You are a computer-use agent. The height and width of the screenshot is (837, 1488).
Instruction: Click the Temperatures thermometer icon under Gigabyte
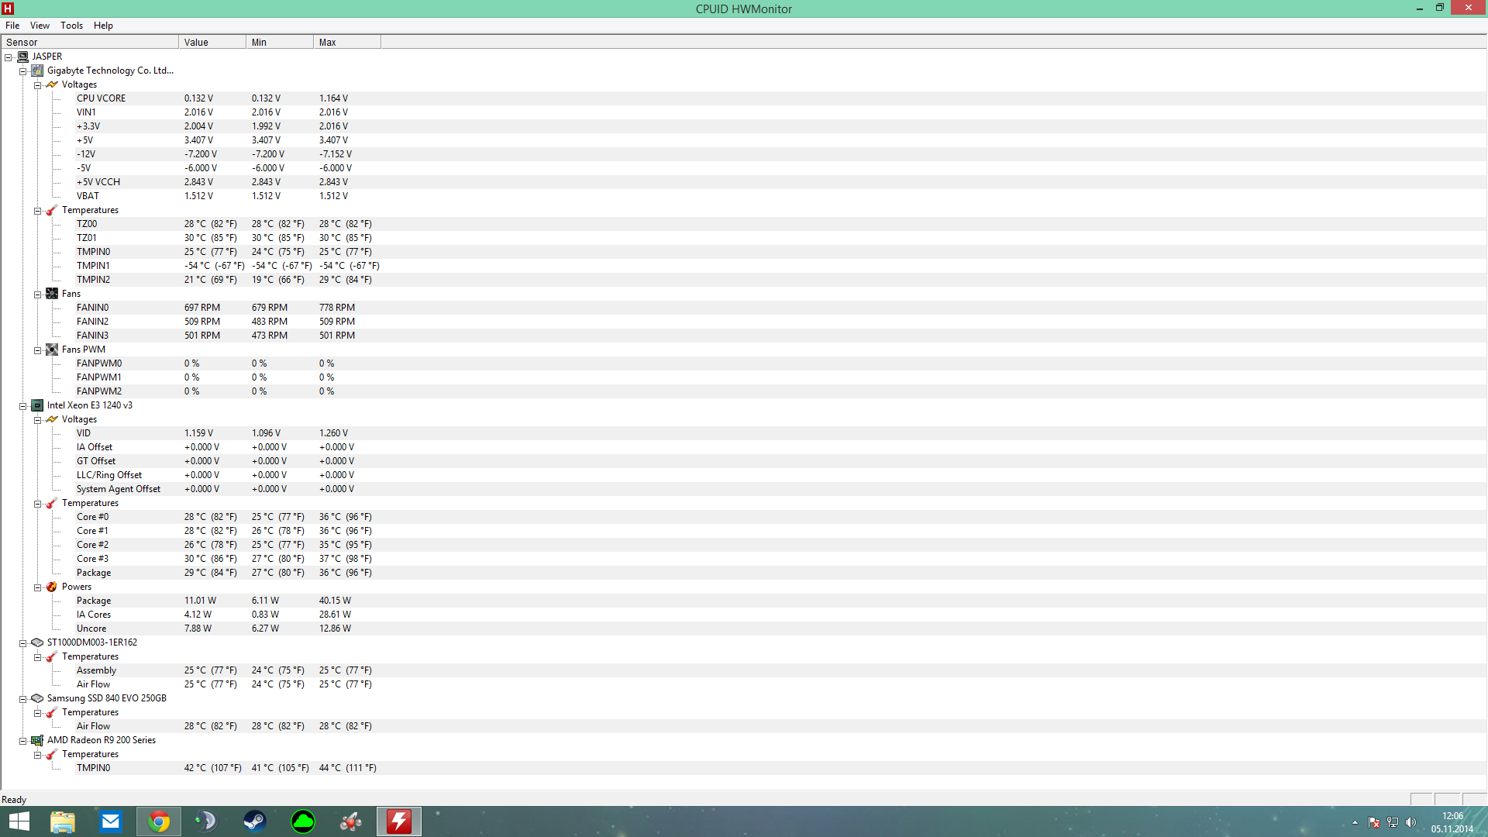52,210
